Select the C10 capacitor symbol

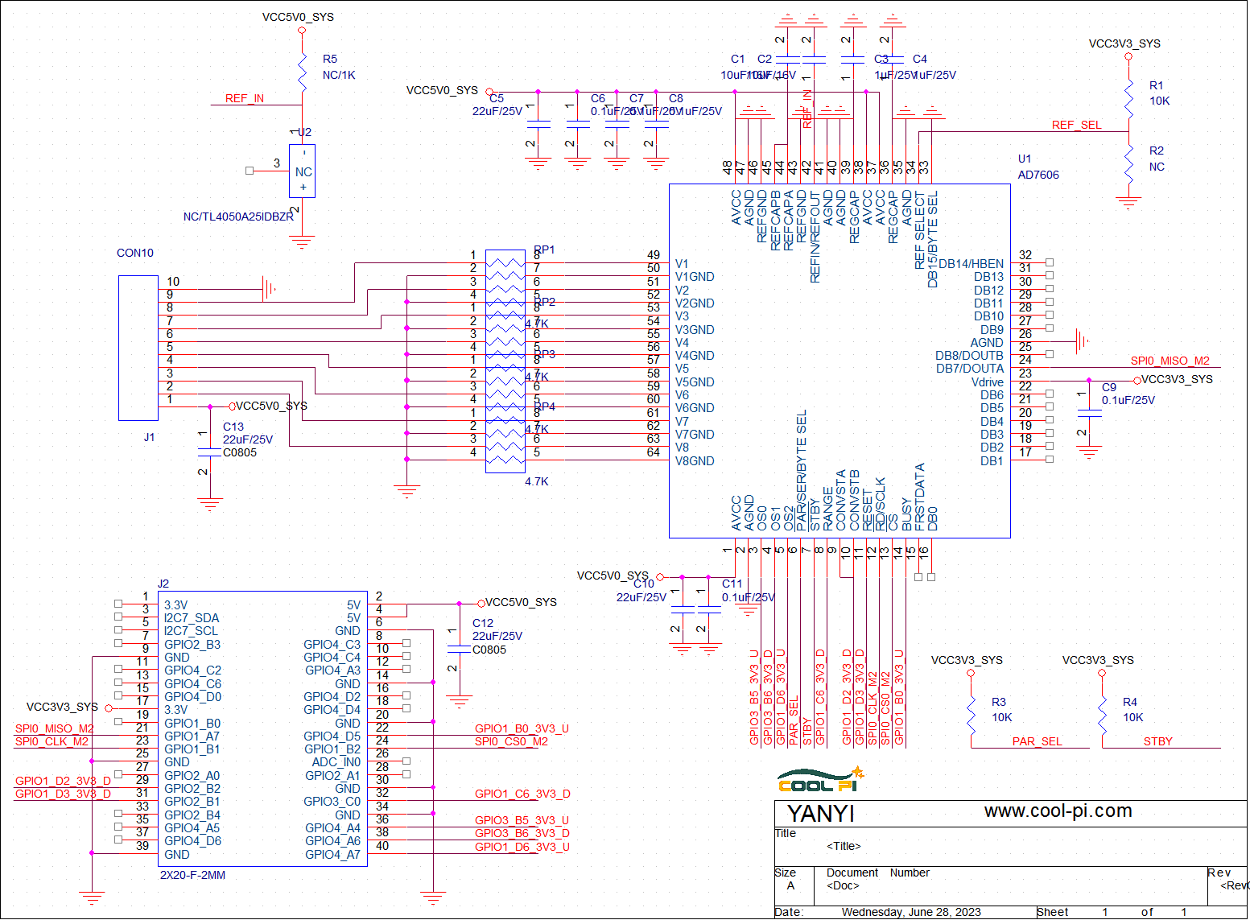coord(682,610)
